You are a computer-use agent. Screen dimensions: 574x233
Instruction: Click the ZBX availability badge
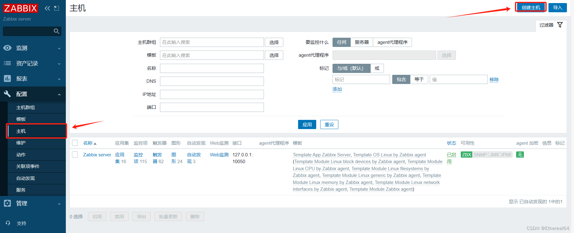467,155
